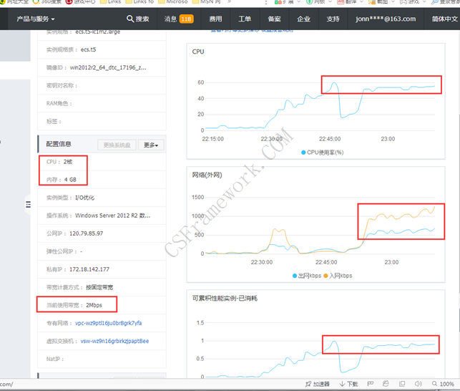Image resolution: width=460 pixels, height=391 pixels.
Task: Expand the 产品与服务 dropdown menu
Action: (36, 19)
